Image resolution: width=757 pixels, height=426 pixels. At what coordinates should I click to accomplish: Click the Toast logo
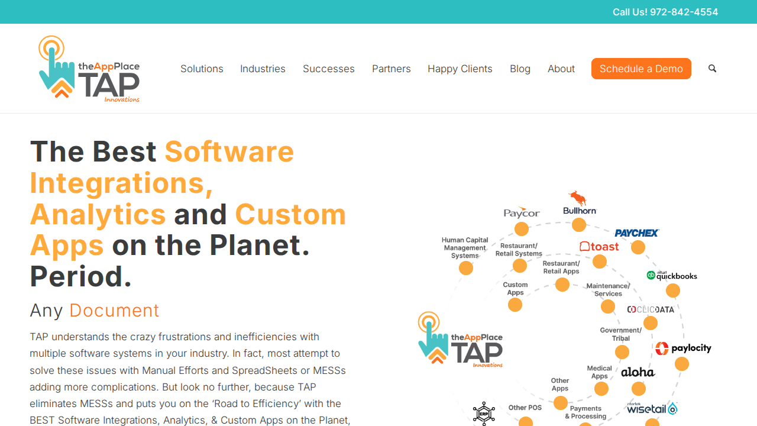(599, 247)
